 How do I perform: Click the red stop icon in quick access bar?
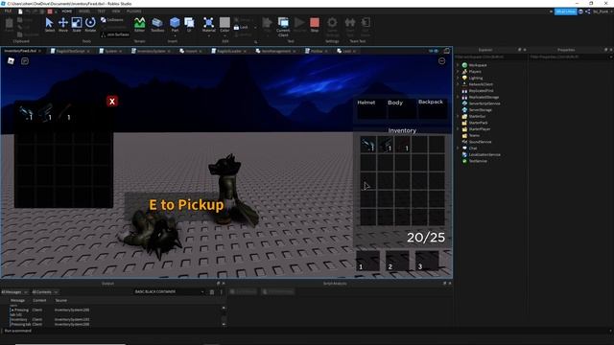[50, 11]
